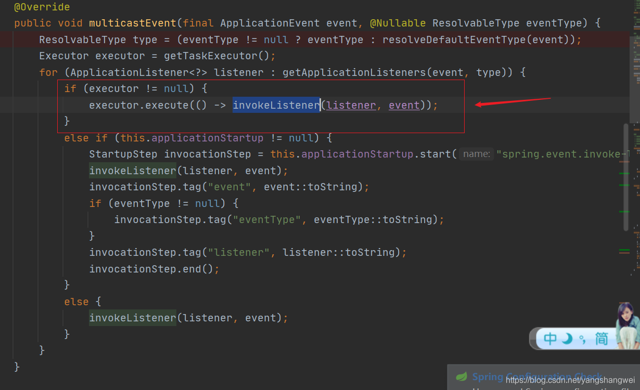Click the highlighted invokeListener in executor.execute line
Image resolution: width=640 pixels, height=390 pixels.
[x=276, y=105]
